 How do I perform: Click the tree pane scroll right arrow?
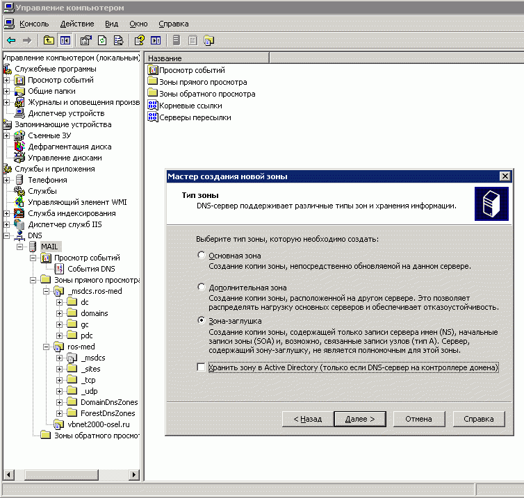pyautogui.click(x=134, y=474)
